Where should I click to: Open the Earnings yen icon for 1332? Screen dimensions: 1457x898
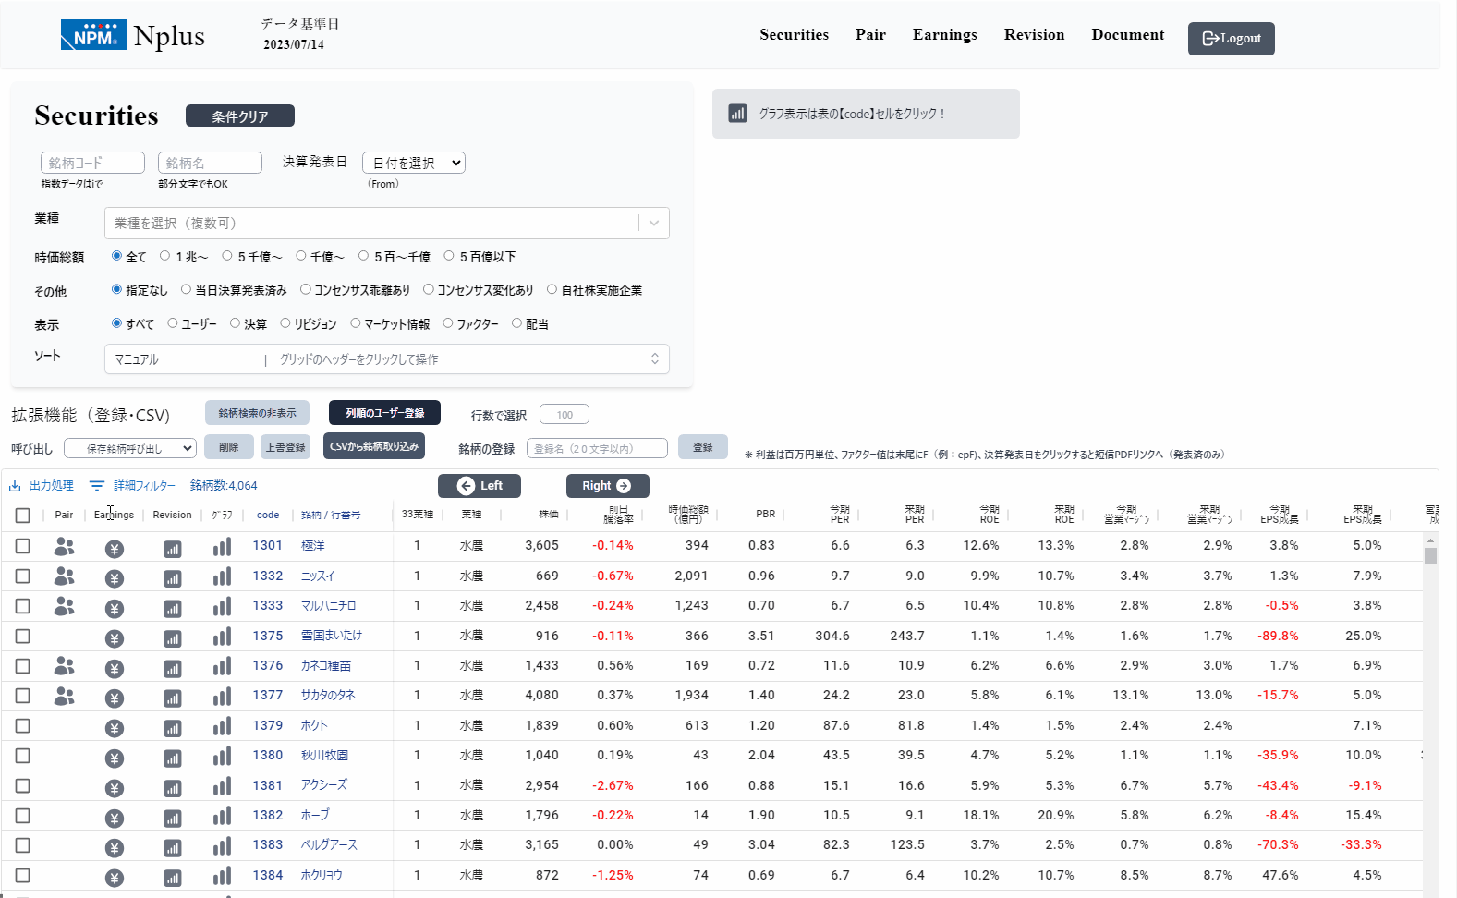[x=115, y=578]
